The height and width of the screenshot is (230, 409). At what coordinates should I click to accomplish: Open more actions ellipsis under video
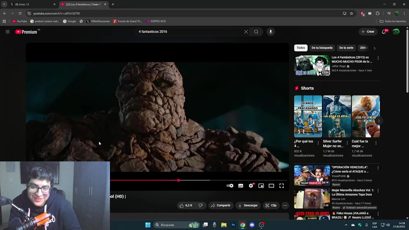(x=285, y=205)
